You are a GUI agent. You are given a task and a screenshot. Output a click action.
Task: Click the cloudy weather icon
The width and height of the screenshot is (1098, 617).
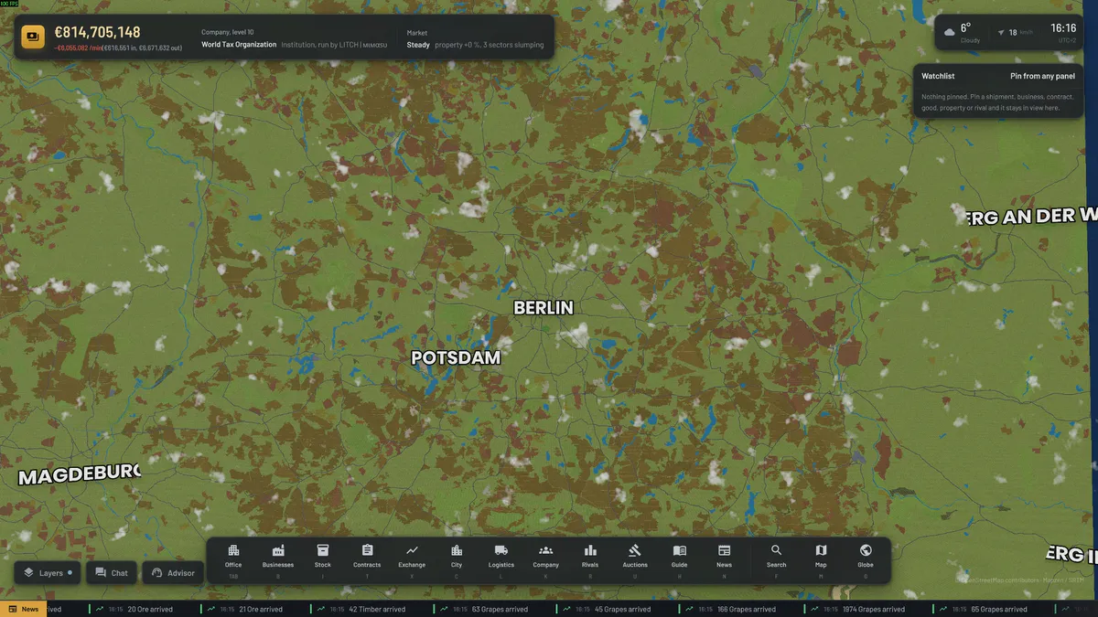pos(950,32)
